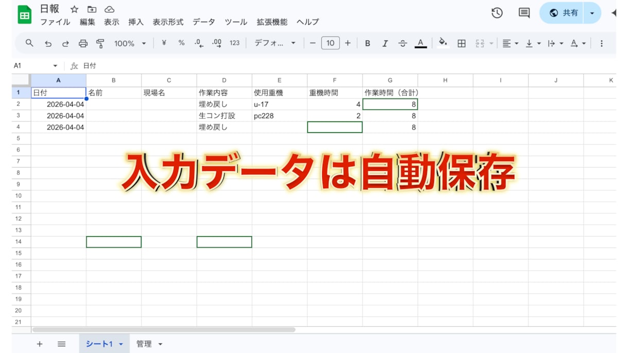Redo the last action
This screenshot has height=353, width=628.
(65, 44)
